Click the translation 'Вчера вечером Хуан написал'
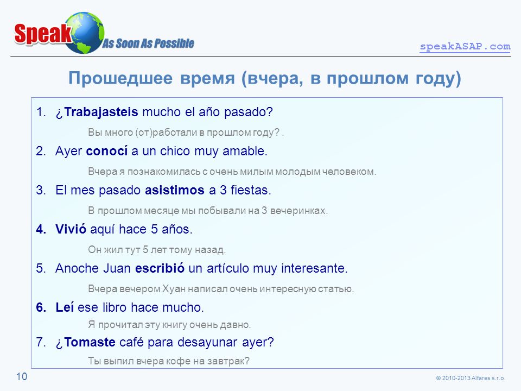The width and height of the screenshot is (521, 391). pyautogui.click(x=158, y=288)
